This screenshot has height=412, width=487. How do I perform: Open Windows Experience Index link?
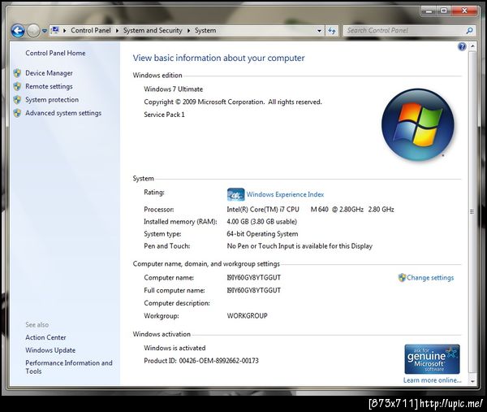pos(285,195)
